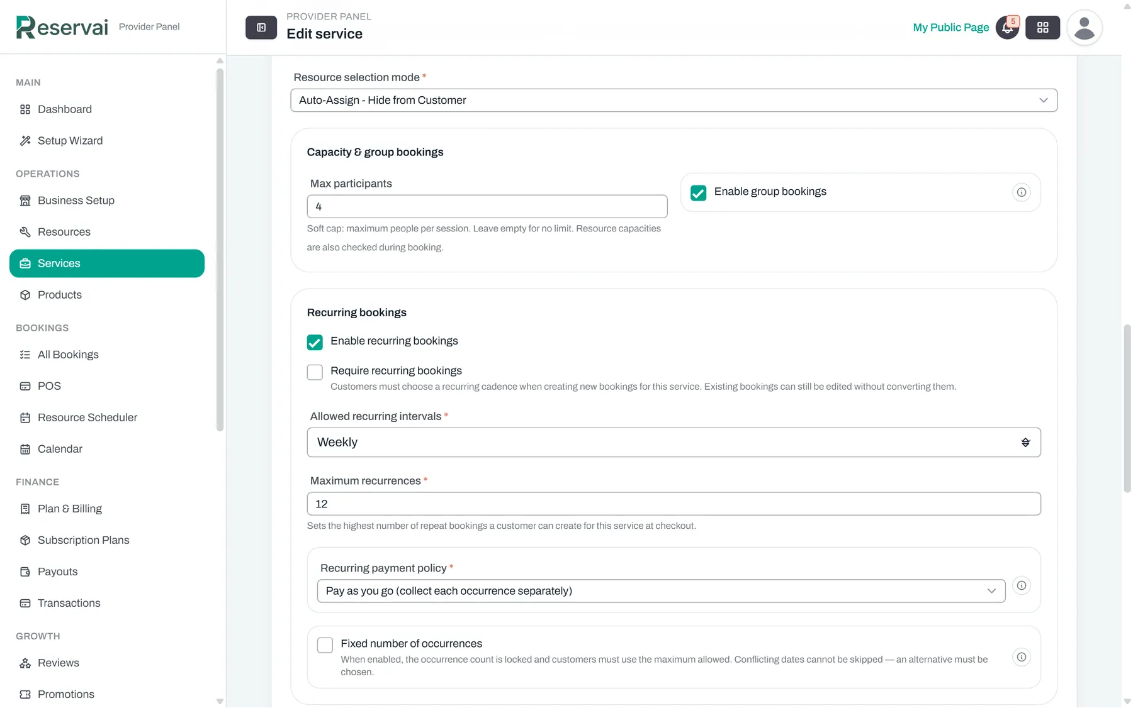Open the apps grid icon in header
The width and height of the screenshot is (1133, 708).
tap(1042, 28)
